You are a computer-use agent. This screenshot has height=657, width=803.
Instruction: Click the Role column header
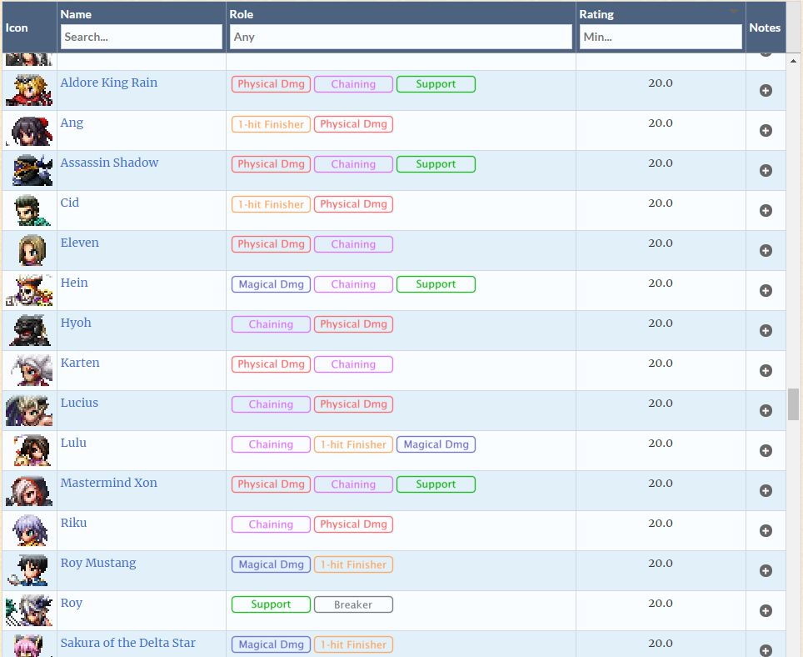coord(242,14)
